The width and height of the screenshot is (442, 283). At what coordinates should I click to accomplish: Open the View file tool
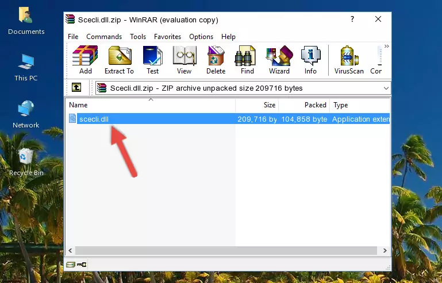point(185,60)
